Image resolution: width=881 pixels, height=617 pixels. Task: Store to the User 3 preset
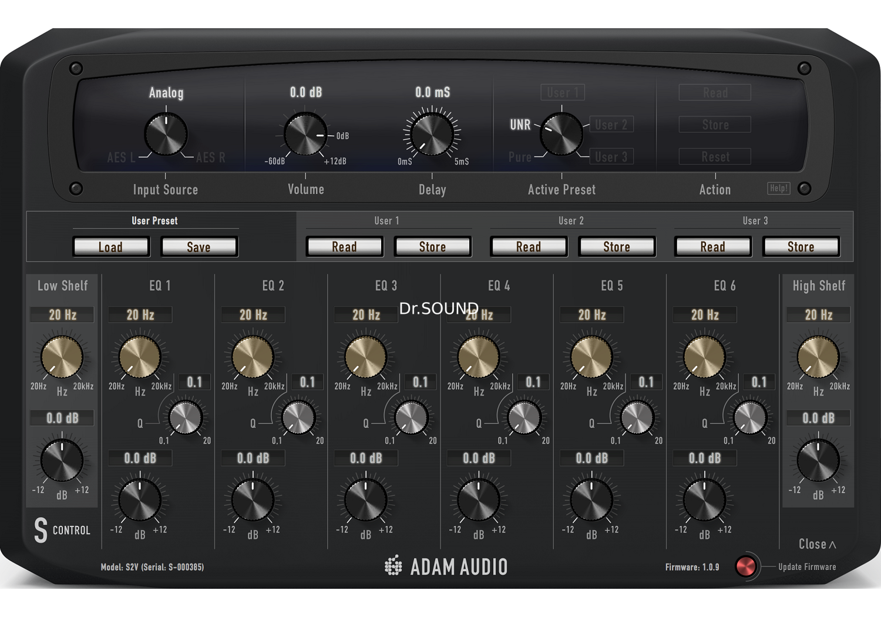(801, 247)
